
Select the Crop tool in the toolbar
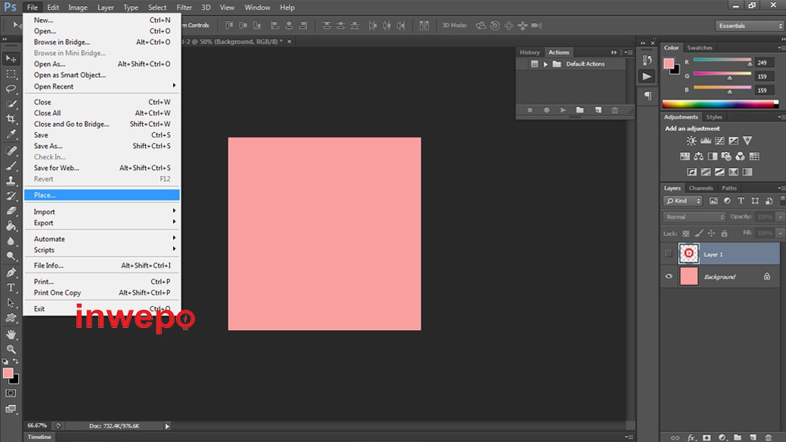click(x=11, y=119)
